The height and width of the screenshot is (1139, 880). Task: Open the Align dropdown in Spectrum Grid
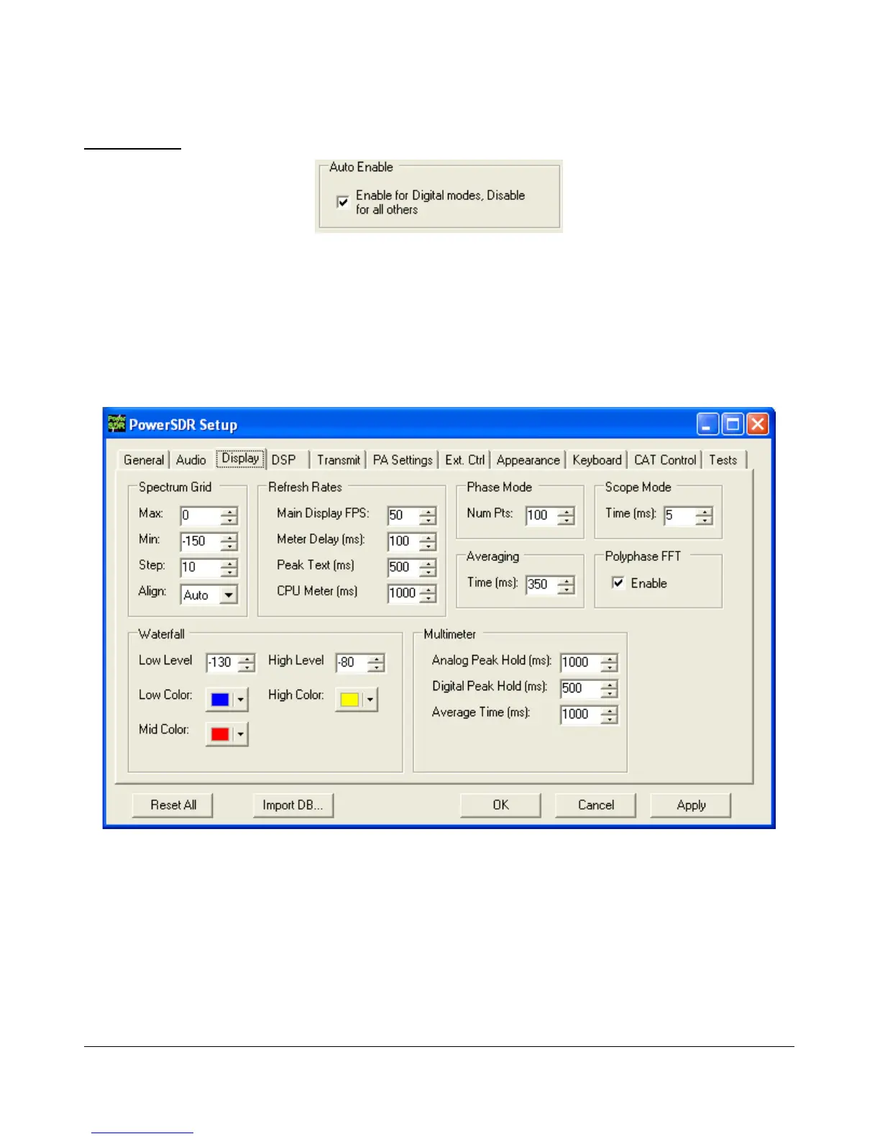(x=228, y=595)
